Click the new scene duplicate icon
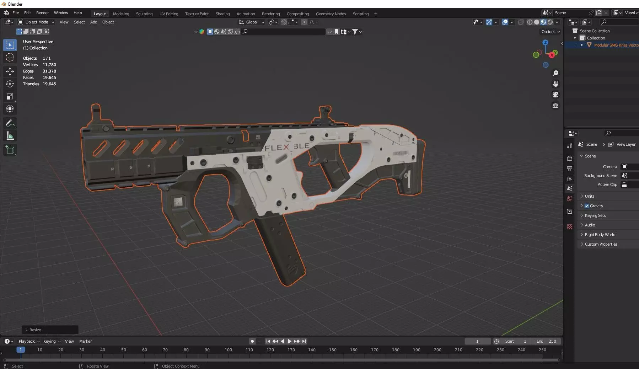 (x=599, y=13)
